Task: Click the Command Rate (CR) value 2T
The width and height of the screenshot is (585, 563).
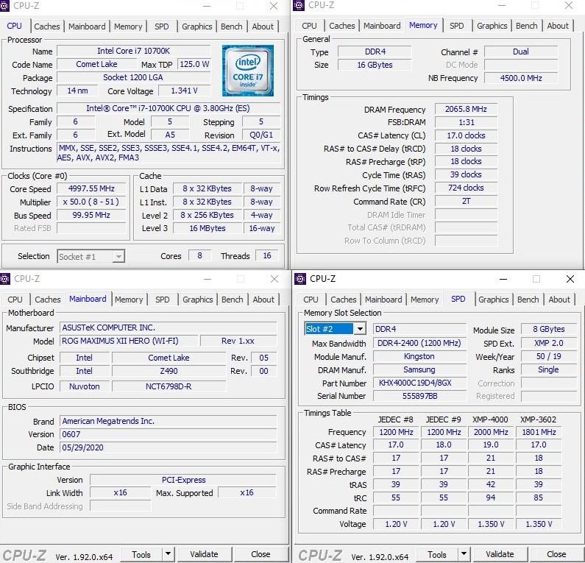Action: click(466, 201)
